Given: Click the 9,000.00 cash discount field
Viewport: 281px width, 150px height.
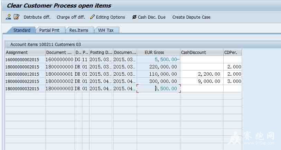Looking at the screenshot, I should 202,81.
